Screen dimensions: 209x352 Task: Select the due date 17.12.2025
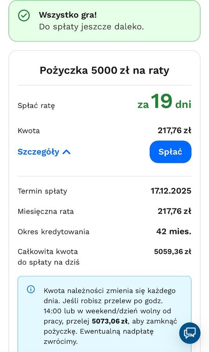pos(171,191)
